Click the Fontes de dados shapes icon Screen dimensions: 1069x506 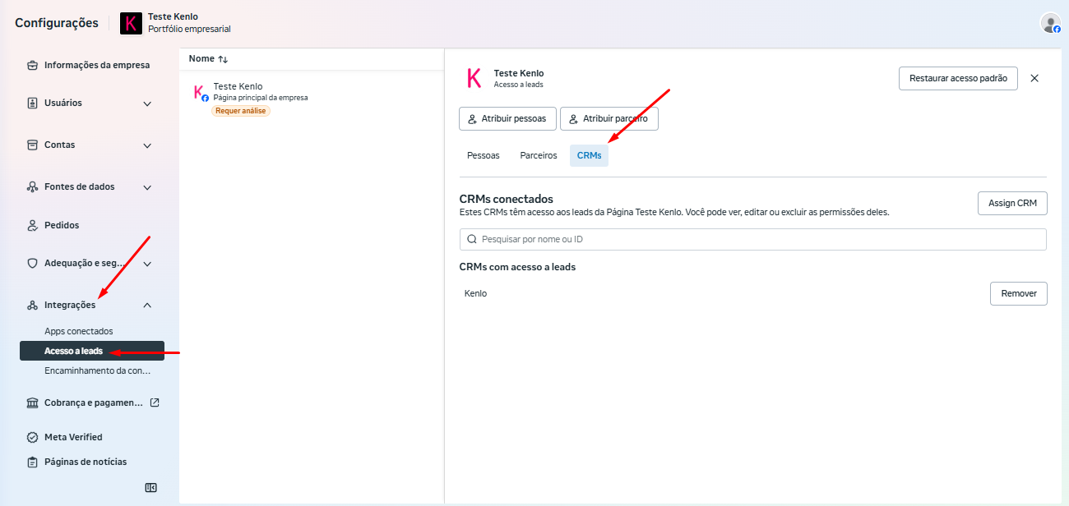(32, 186)
